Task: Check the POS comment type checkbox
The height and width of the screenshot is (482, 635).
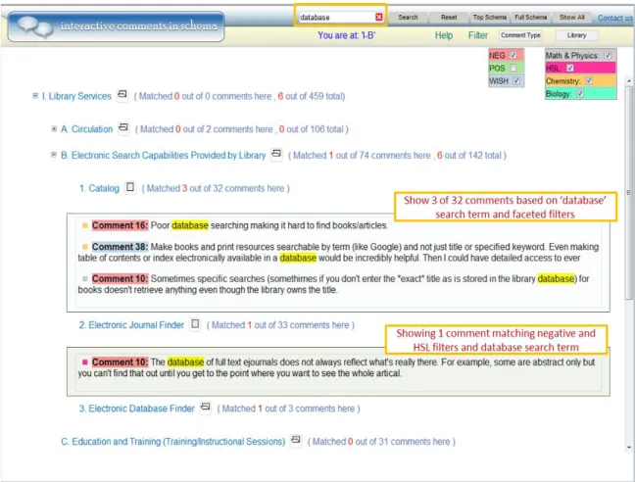Action: [x=513, y=68]
